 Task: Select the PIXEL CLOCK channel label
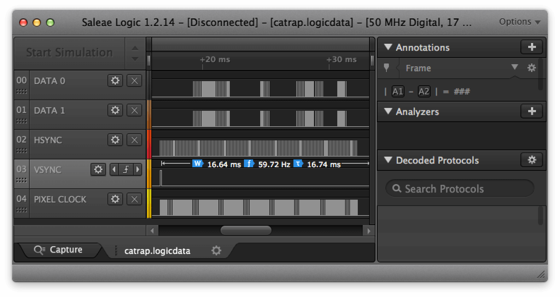[x=60, y=199]
